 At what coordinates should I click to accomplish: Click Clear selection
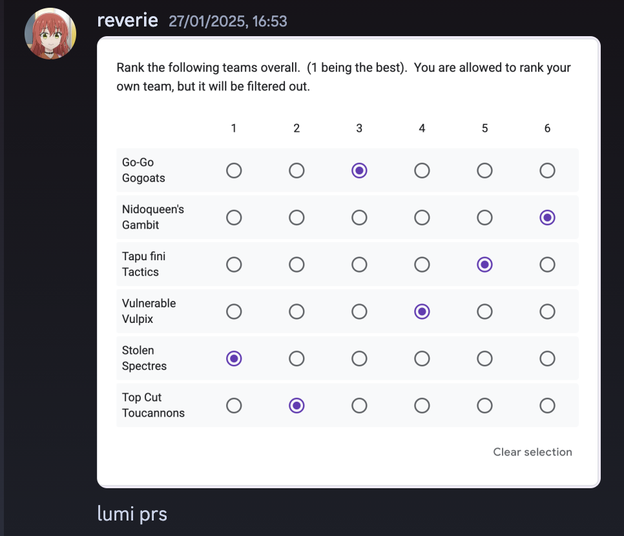(532, 452)
